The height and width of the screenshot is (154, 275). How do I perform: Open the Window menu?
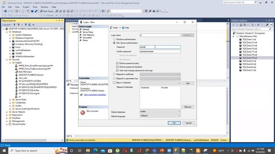[x=44, y=7]
